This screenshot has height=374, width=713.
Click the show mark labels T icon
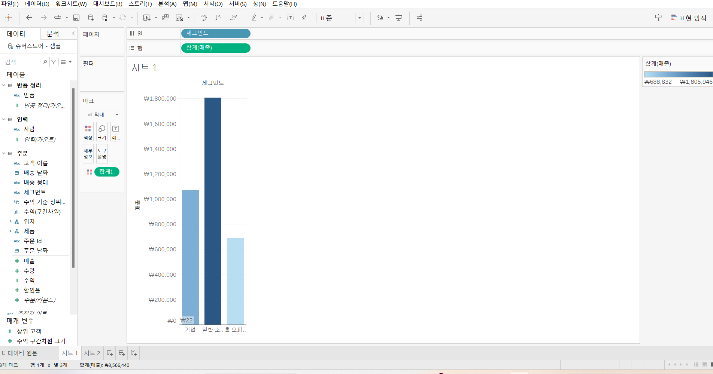click(x=290, y=18)
